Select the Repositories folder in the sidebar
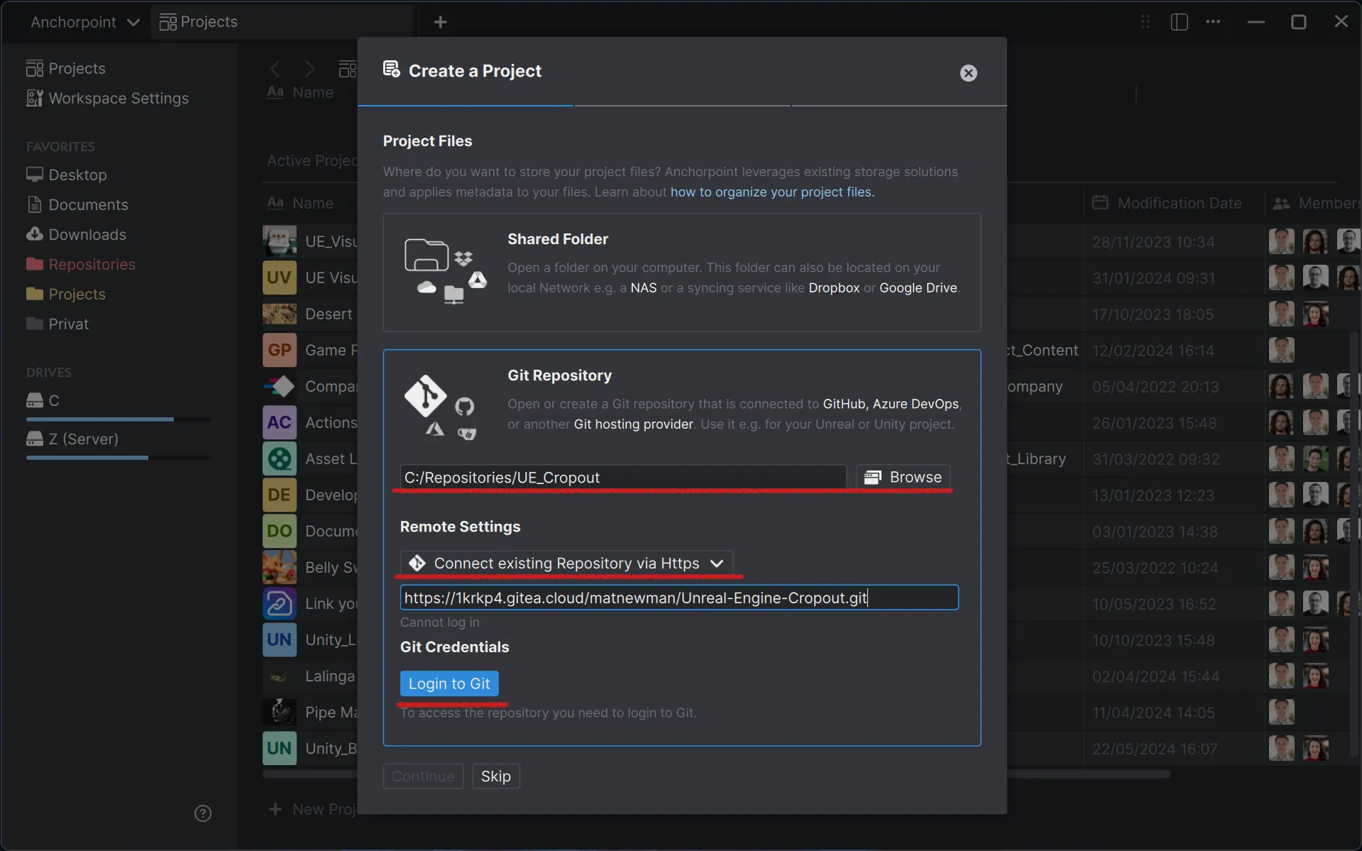Screen dimensions: 1362x851 (92, 264)
